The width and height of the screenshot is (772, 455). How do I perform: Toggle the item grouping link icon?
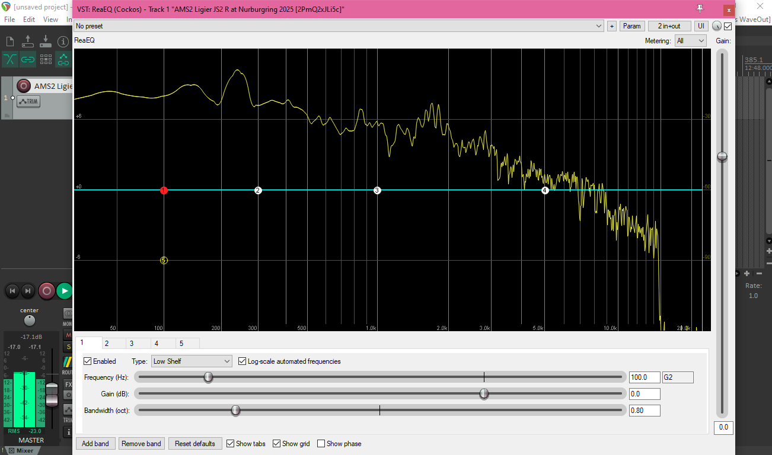28,59
